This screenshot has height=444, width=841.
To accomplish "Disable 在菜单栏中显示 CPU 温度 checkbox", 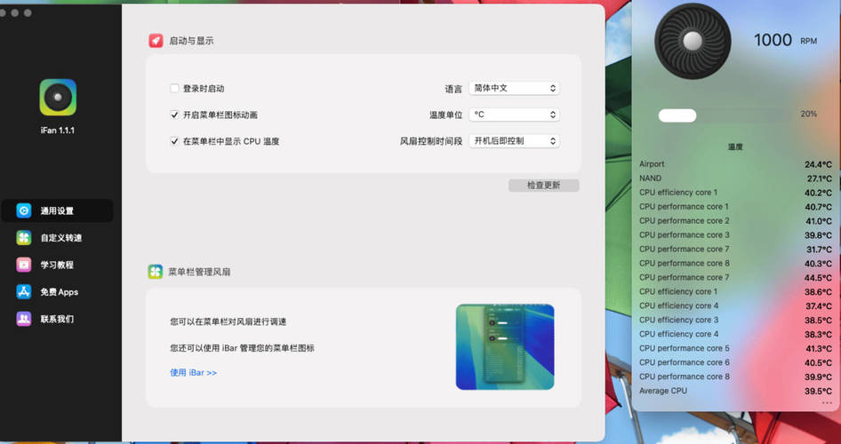I will pos(175,141).
